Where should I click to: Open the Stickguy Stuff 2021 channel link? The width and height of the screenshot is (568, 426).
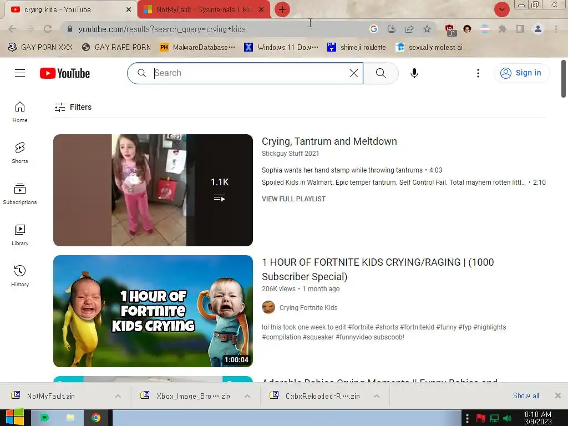291,154
